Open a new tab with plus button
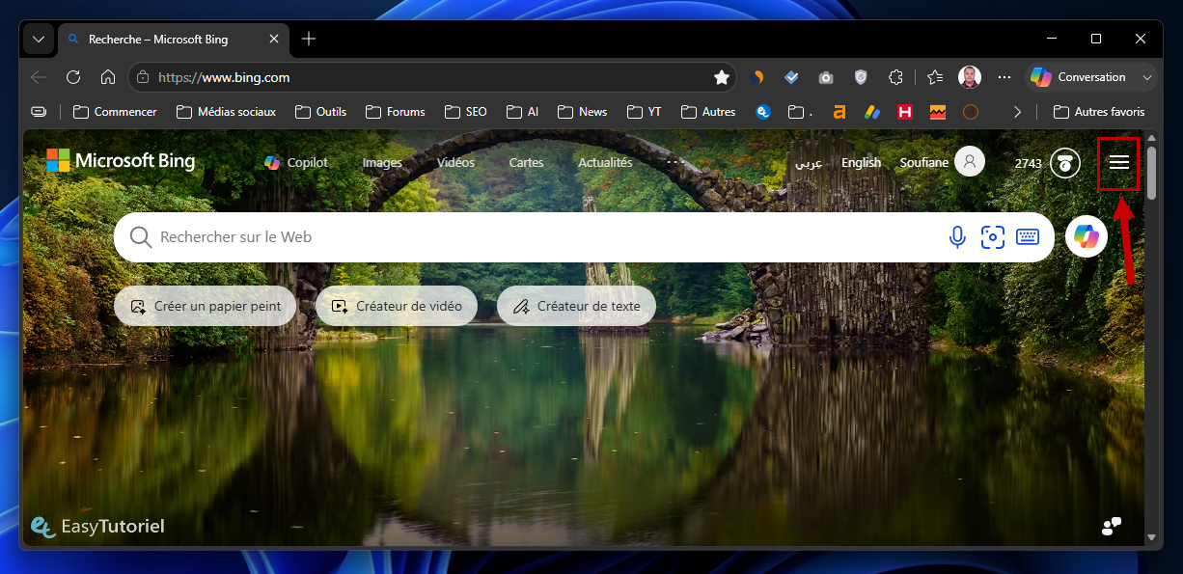The image size is (1183, 574). pyautogui.click(x=309, y=39)
